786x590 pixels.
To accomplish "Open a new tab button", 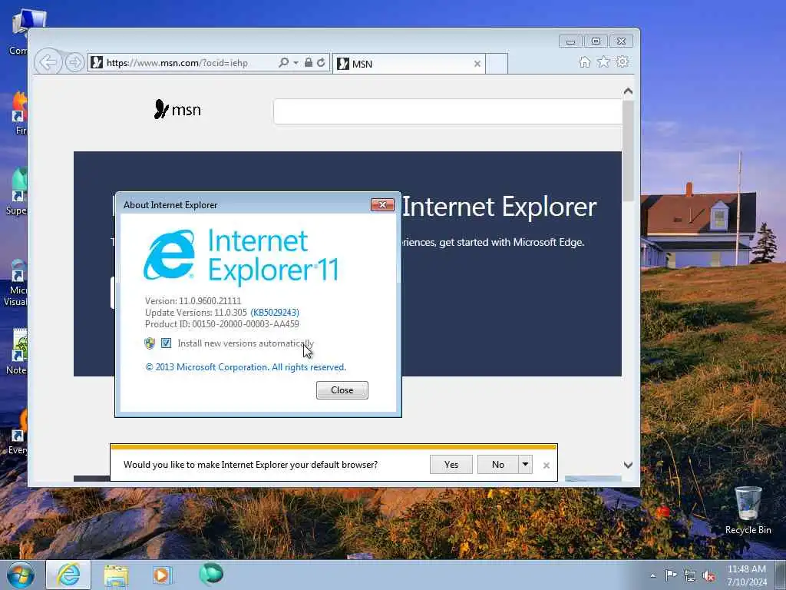I will pos(497,64).
